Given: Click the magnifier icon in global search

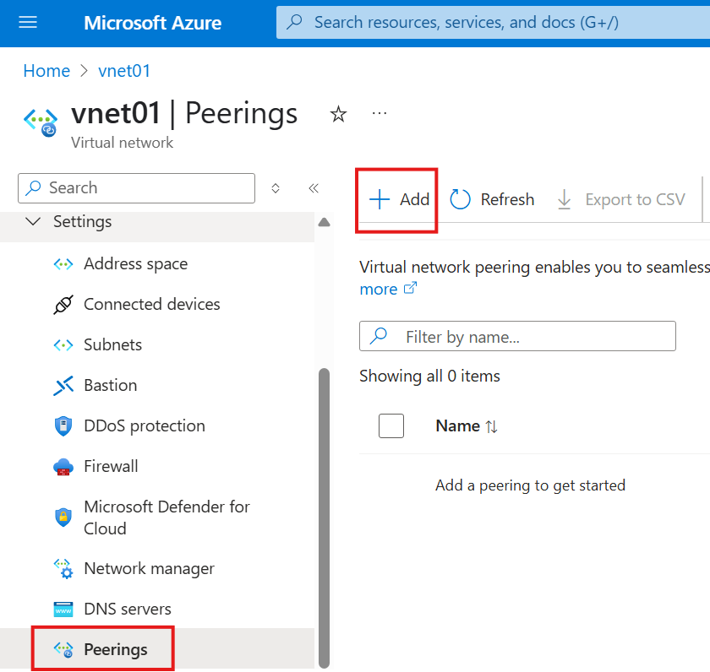Looking at the screenshot, I should tap(295, 21).
